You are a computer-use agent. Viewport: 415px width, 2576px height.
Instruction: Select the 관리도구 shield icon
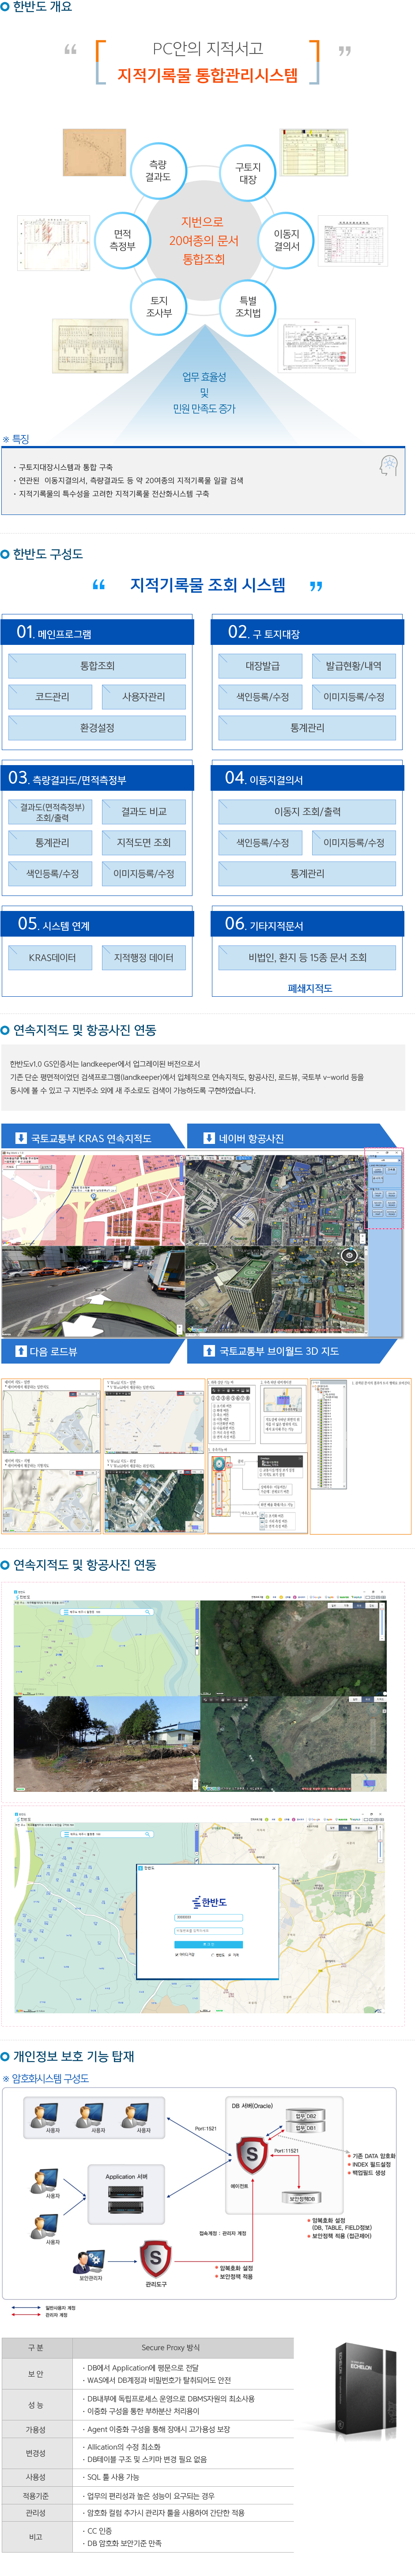pos(155,2260)
